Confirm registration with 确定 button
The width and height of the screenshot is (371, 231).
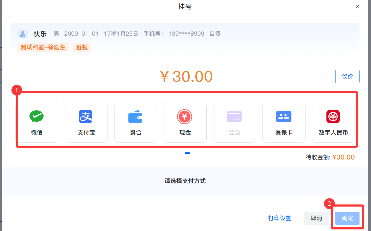(347, 218)
